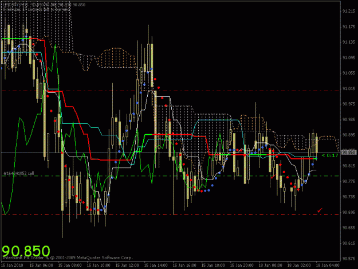
Task: Click the '15 Jan 16:00' time label
Action: [184, 265]
